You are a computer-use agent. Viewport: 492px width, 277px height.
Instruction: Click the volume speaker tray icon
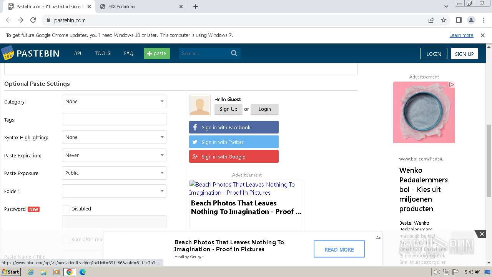[x=437, y=272]
